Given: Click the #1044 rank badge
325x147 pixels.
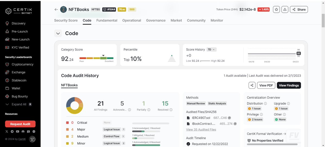Looking at the screenshot, I should [x=109, y=9].
